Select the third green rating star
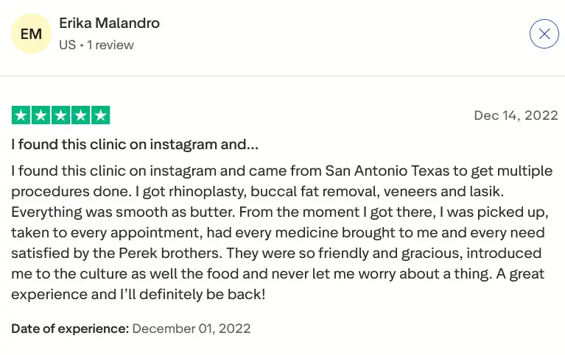565x355 pixels. tap(60, 115)
